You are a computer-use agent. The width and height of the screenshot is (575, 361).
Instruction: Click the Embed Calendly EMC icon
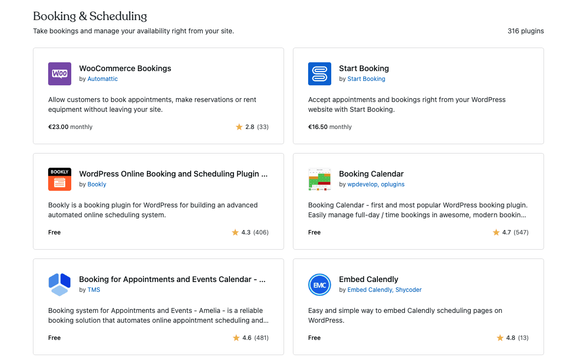(319, 284)
